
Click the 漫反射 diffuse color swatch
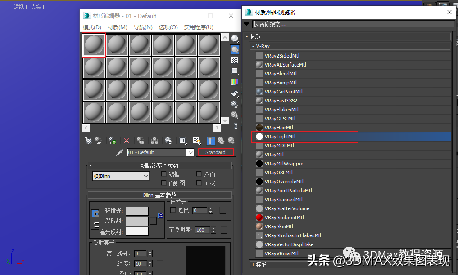click(x=137, y=222)
